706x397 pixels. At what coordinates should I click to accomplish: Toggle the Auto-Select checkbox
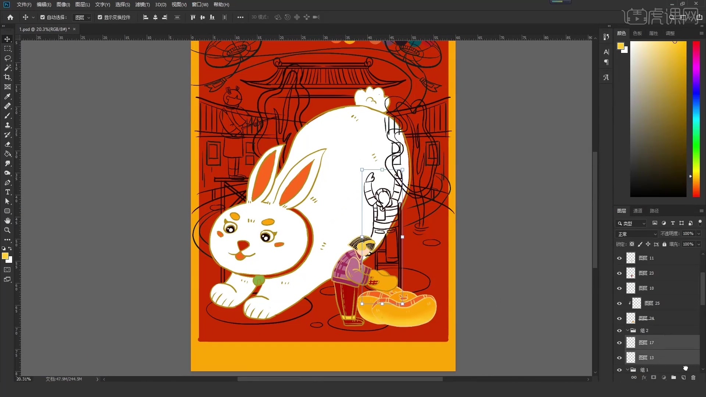click(x=43, y=17)
